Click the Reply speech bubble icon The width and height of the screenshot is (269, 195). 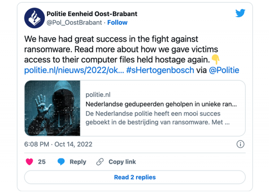click(61, 162)
